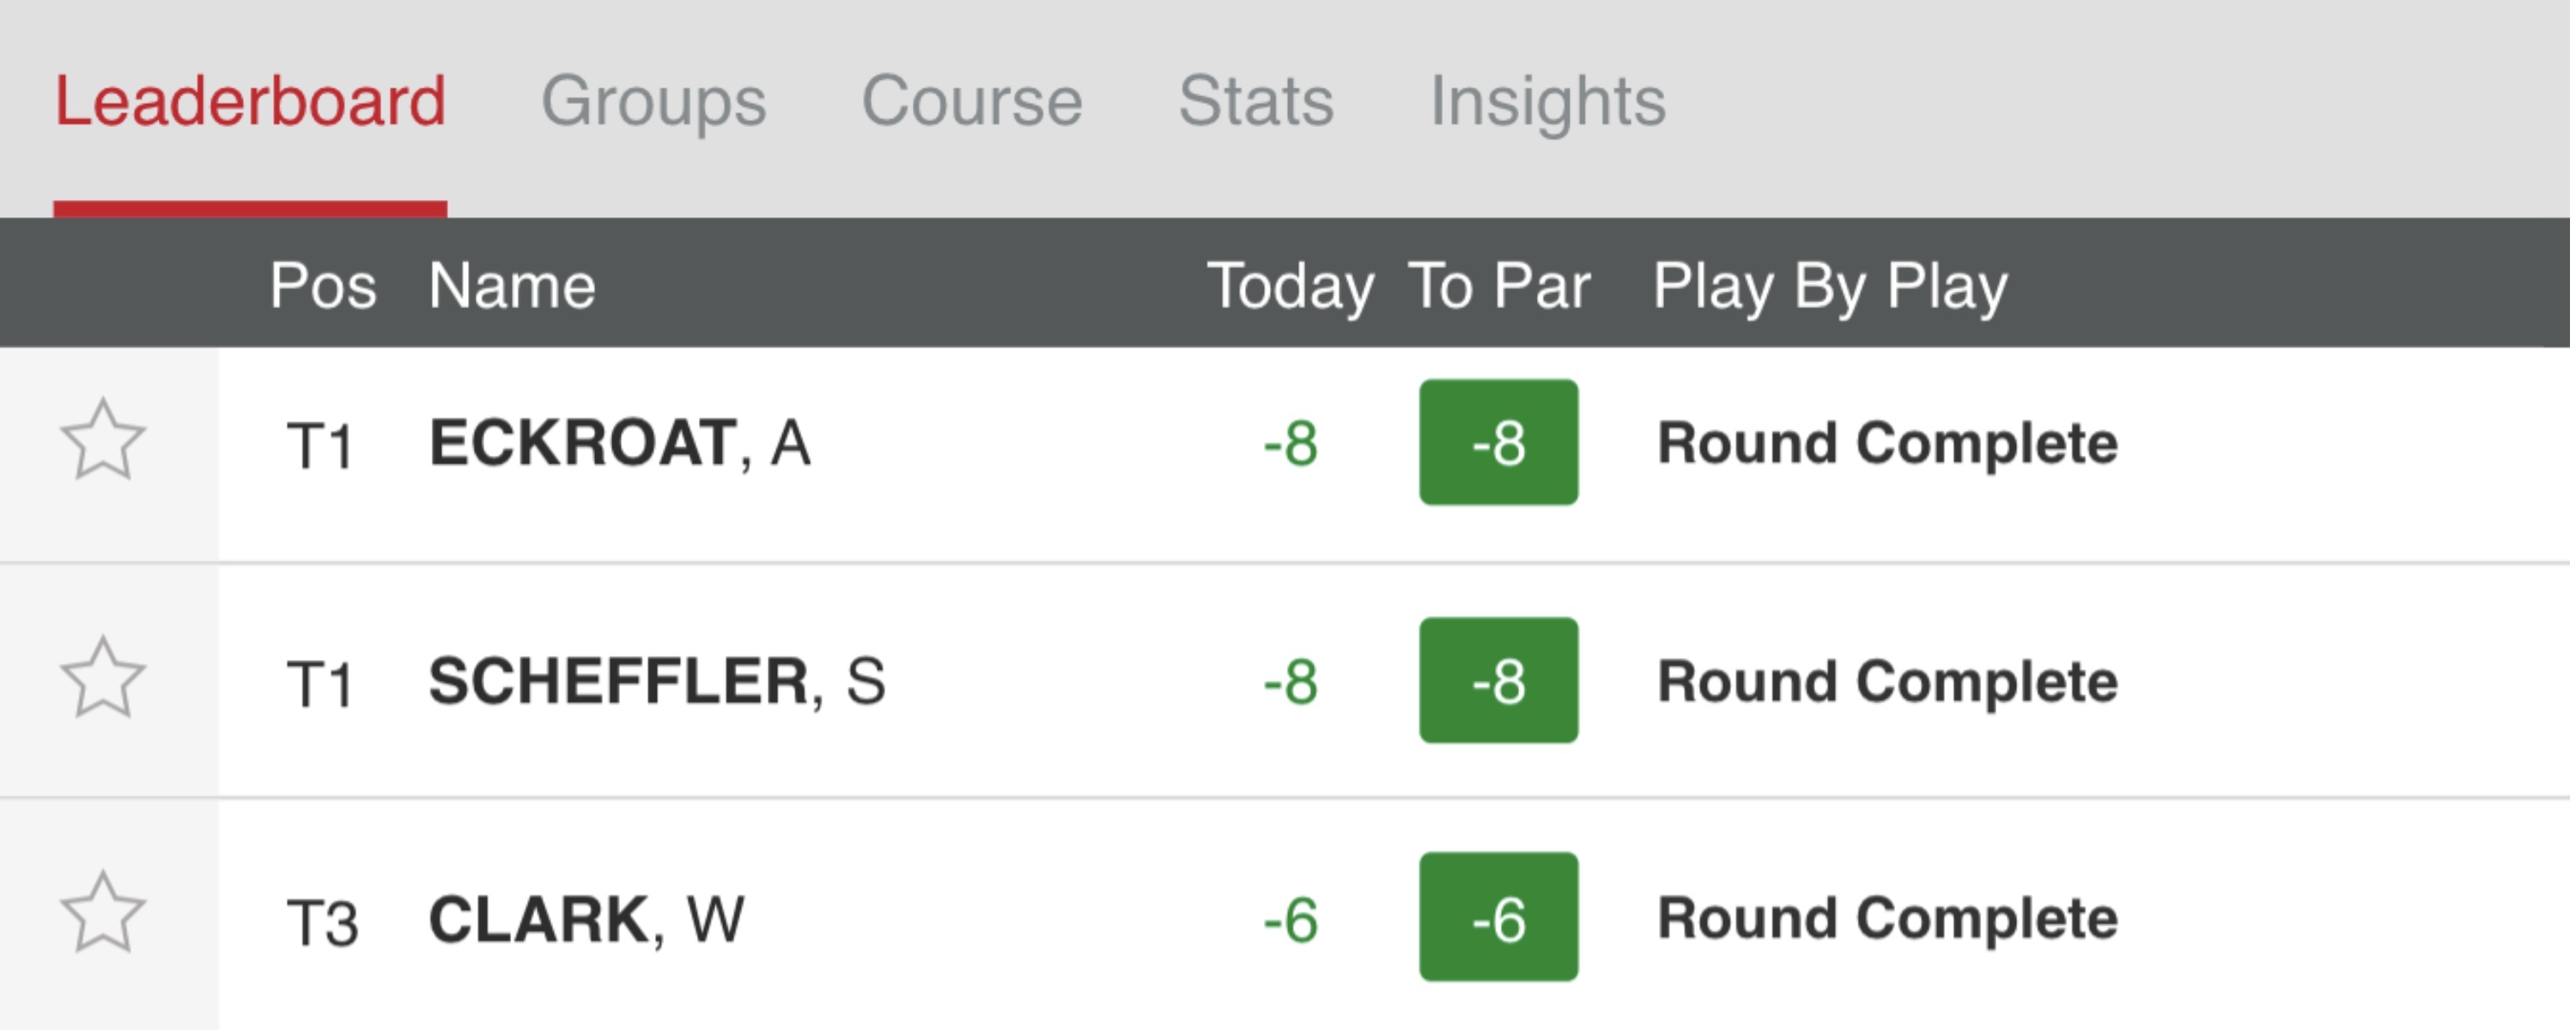Viewport: 2576px width, 1030px height.
Task: Click Clark's green -6 To Par badge
Action: click(1498, 917)
